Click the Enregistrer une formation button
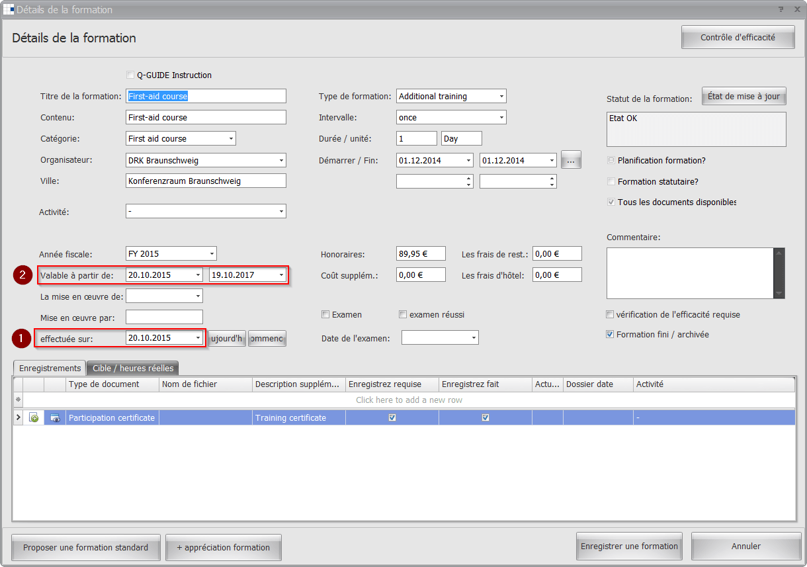807x567 pixels. point(629,546)
